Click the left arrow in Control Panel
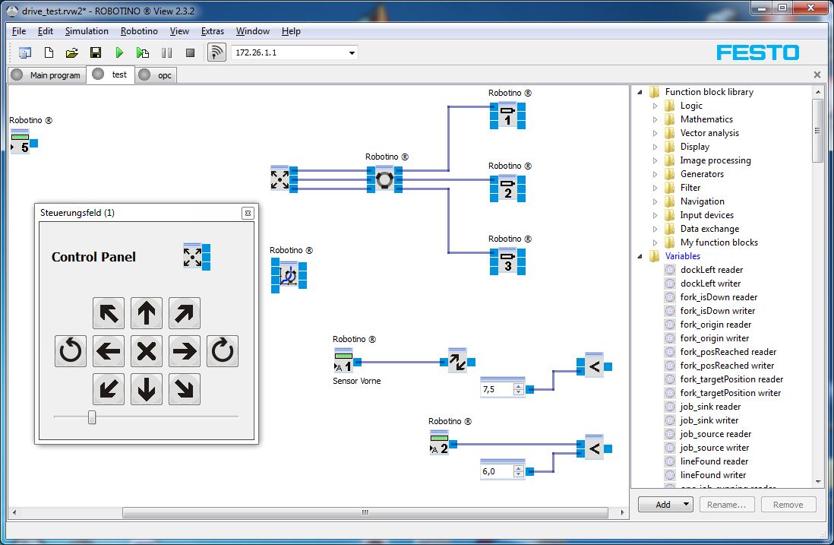The width and height of the screenshot is (834, 545). click(109, 351)
